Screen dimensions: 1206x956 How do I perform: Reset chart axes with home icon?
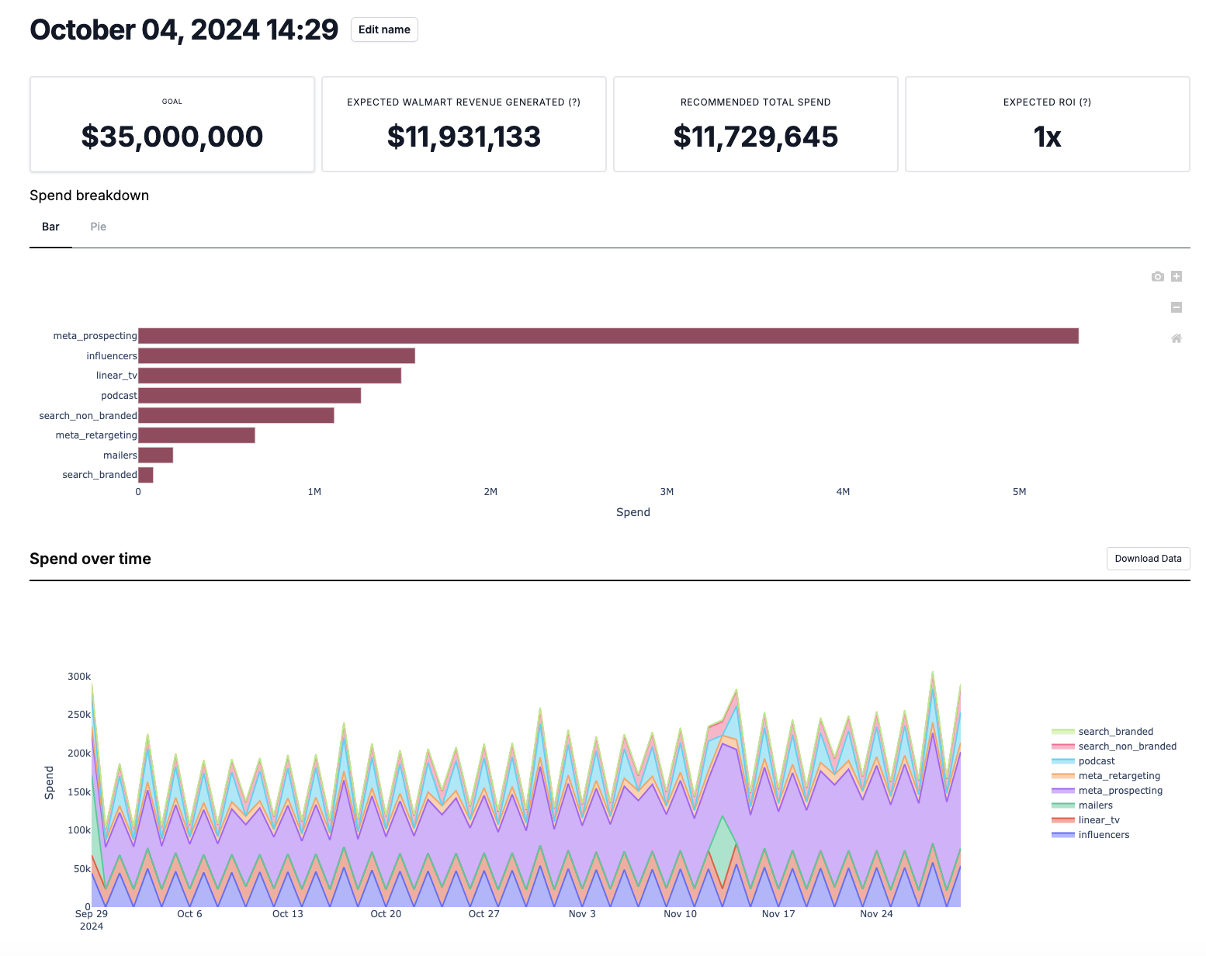click(1177, 338)
